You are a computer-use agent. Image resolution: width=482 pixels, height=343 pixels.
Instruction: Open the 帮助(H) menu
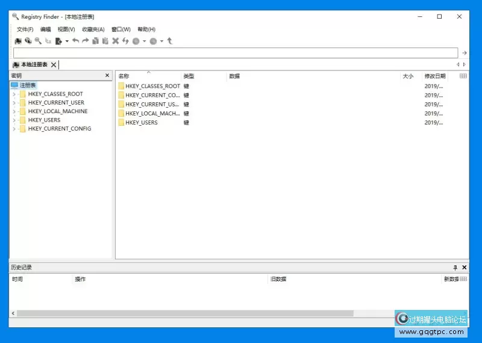pos(146,29)
